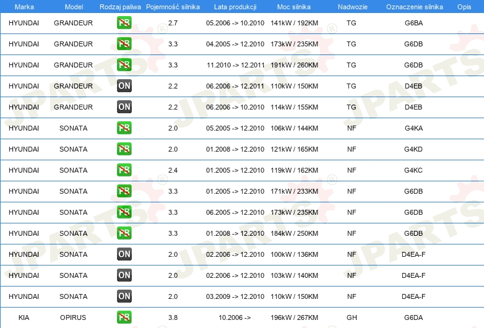
Task: Select the 10.2006 -> production years cell
Action: point(235,317)
